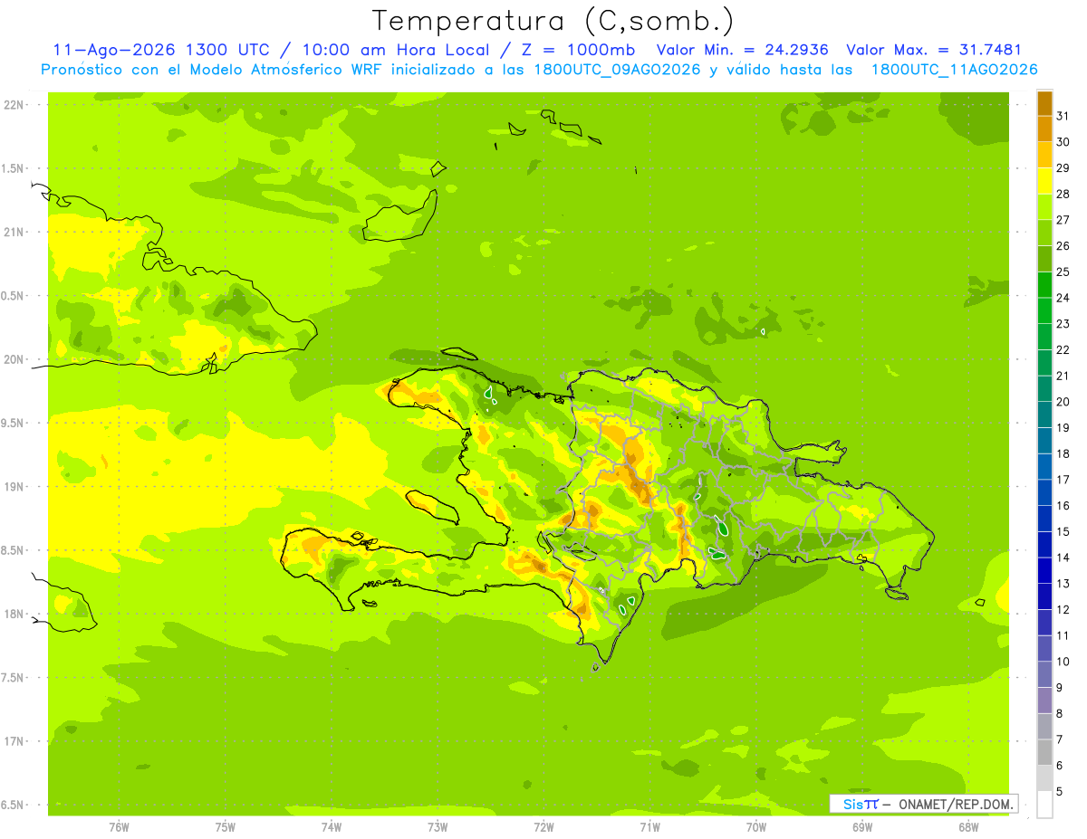Click the '19N' latitude label
1087x839 pixels.
pyautogui.click(x=14, y=487)
